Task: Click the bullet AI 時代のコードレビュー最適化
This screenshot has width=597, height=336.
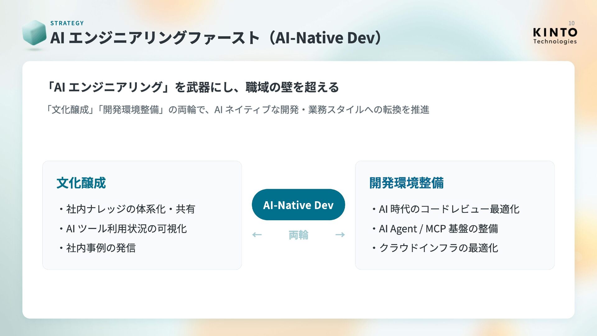Action: [446, 209]
